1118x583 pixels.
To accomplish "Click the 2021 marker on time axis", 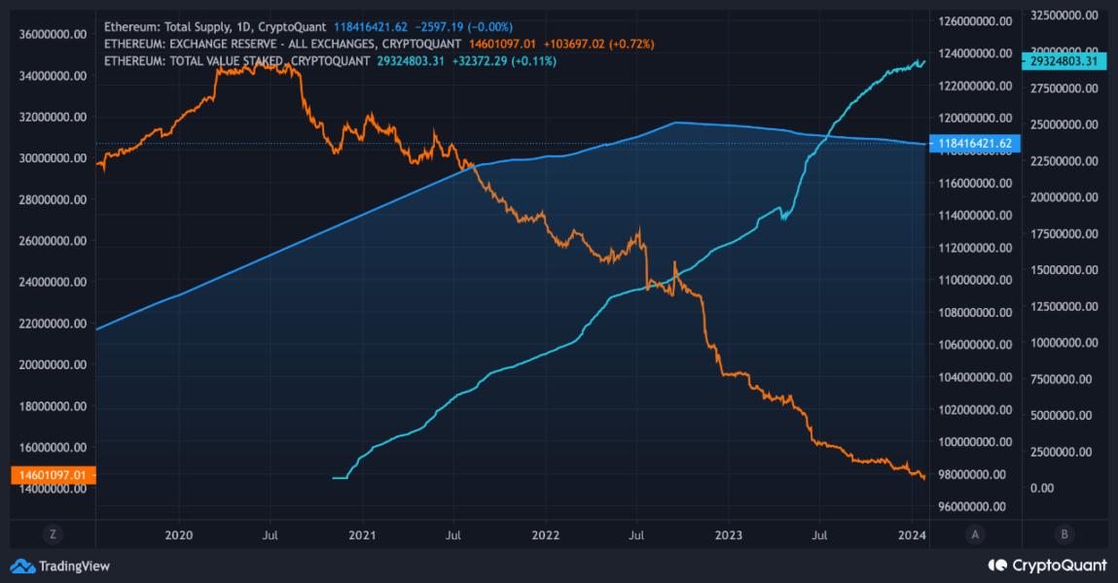I will point(362,535).
